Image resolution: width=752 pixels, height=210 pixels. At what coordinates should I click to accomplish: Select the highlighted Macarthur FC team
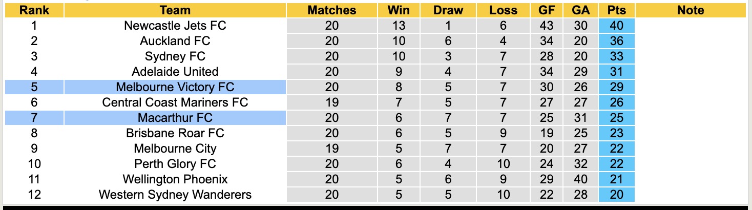175,118
